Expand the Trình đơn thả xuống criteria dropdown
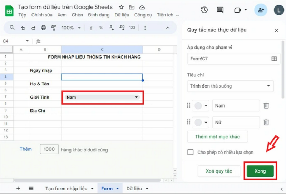The image size is (286, 194). [x=230, y=86]
